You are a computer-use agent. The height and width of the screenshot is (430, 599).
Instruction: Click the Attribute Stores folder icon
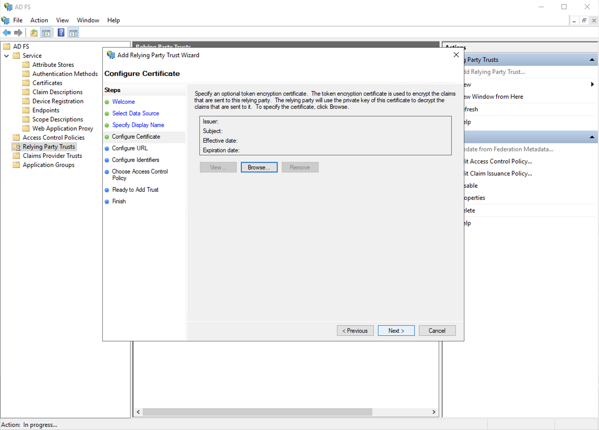click(26, 65)
